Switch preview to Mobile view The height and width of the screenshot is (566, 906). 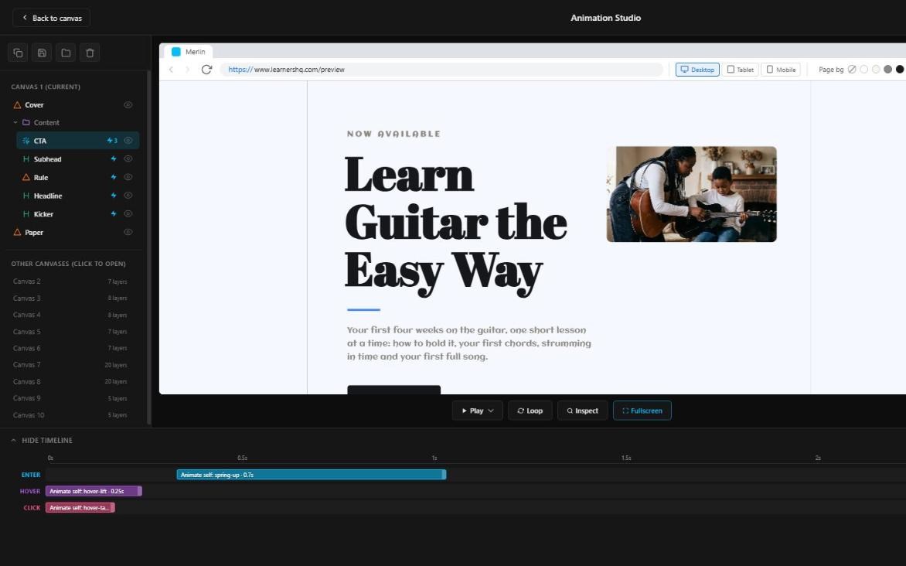pos(781,70)
